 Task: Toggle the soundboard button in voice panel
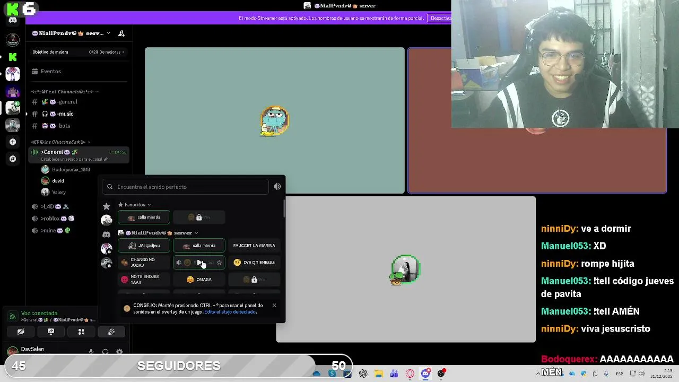tap(111, 332)
